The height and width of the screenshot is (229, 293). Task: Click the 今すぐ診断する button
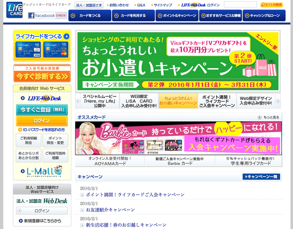42,73
